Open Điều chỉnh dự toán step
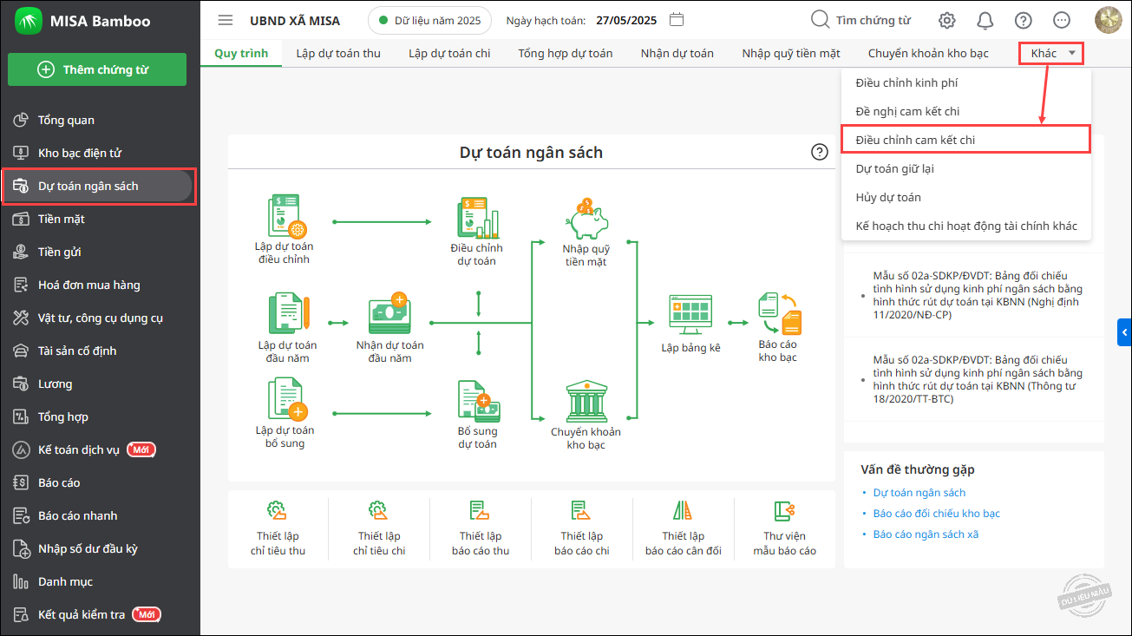The width and height of the screenshot is (1132, 636). (x=477, y=232)
